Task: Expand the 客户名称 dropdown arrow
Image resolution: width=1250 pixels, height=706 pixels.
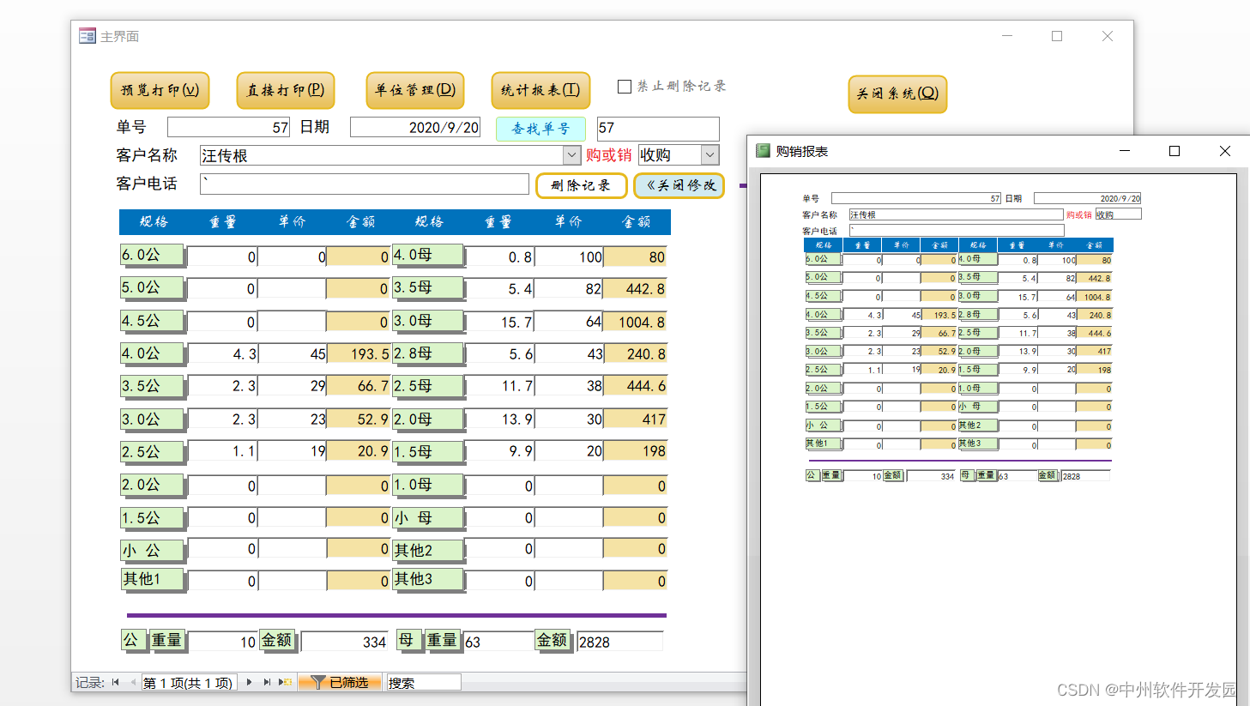Action: tap(572, 155)
